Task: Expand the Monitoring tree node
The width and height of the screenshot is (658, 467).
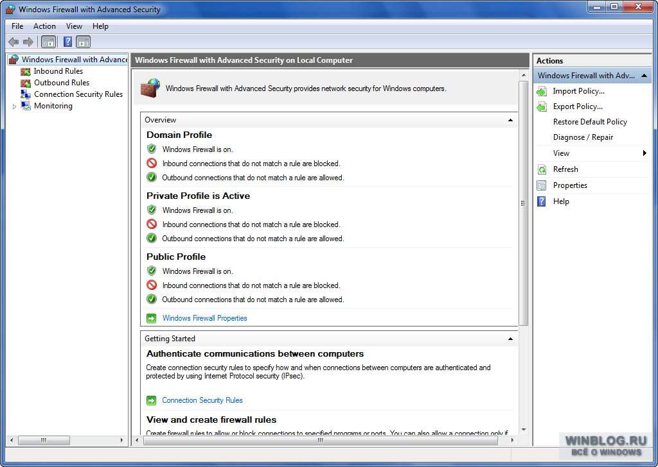Action: pos(14,106)
